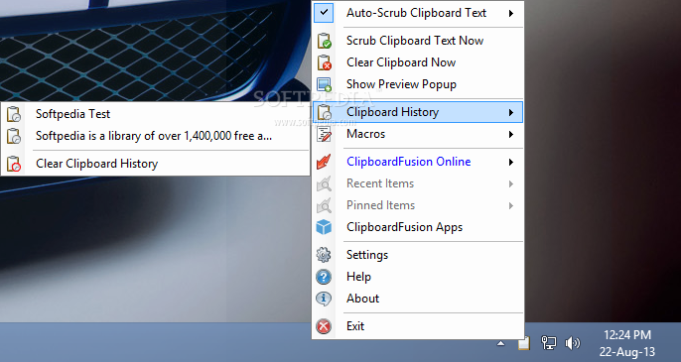Expand the Auto-Scrub Clipboard Text submenu arrow
Viewport: 681px width, 362px height.
click(x=511, y=13)
